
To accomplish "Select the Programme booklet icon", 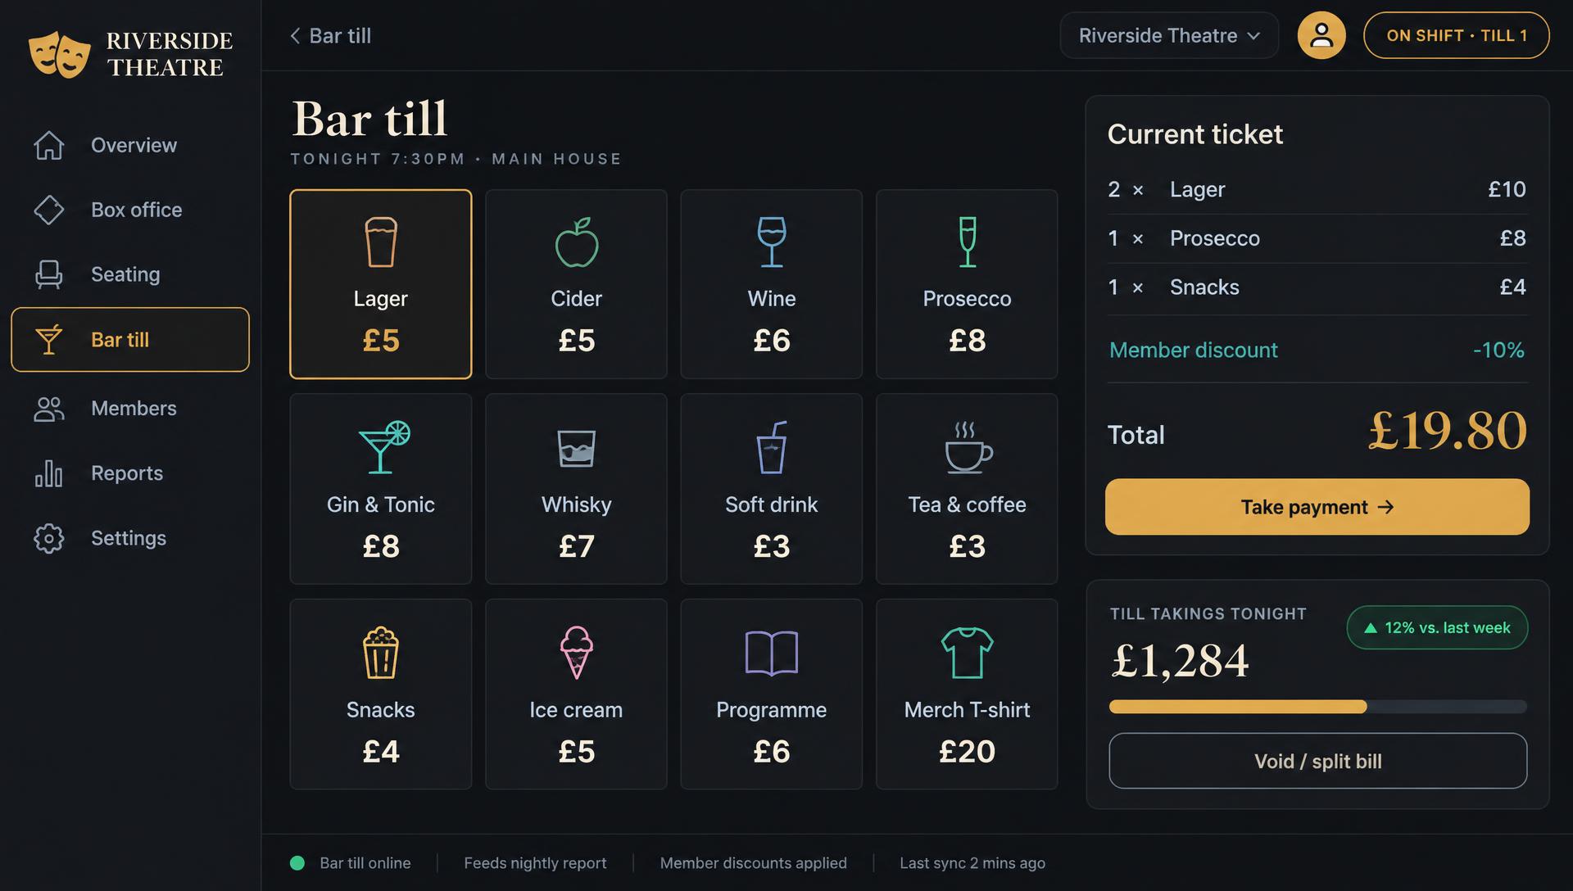I will click(772, 653).
